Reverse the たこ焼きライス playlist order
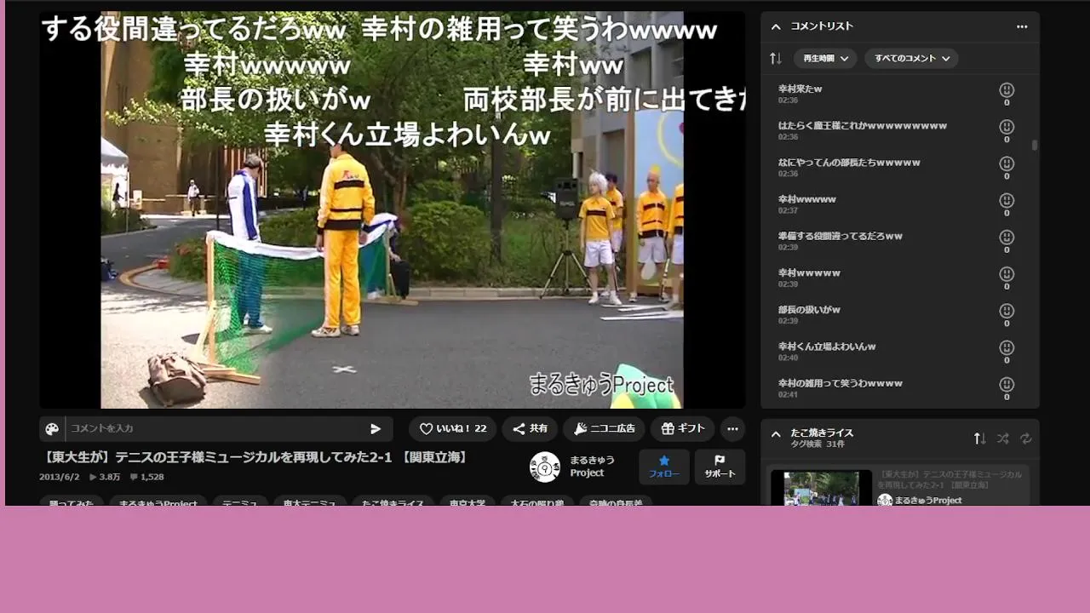 coord(980,438)
